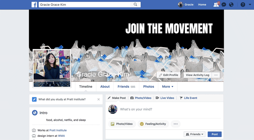Open notifications globe icon
The width and height of the screenshot is (254, 140).
231,5
